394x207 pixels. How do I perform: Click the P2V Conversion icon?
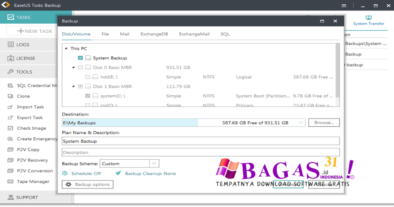[x=10, y=171]
